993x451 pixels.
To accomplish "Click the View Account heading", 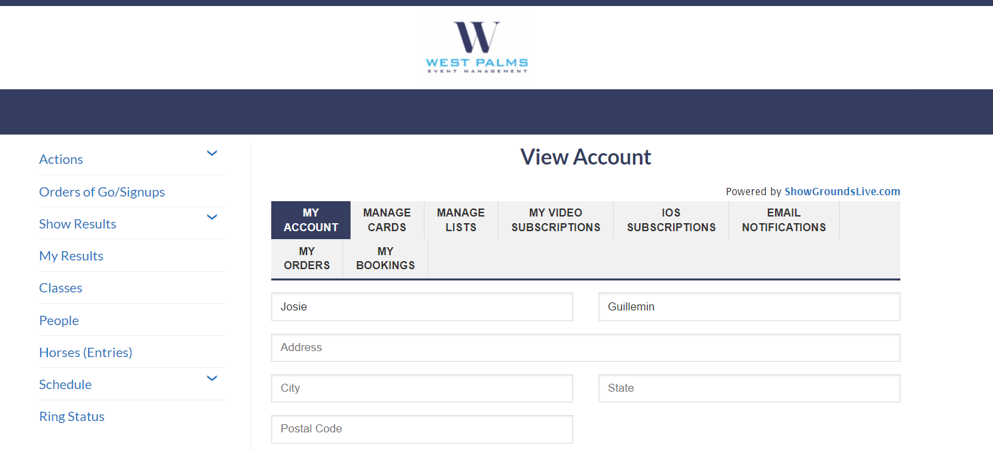I will coord(586,157).
